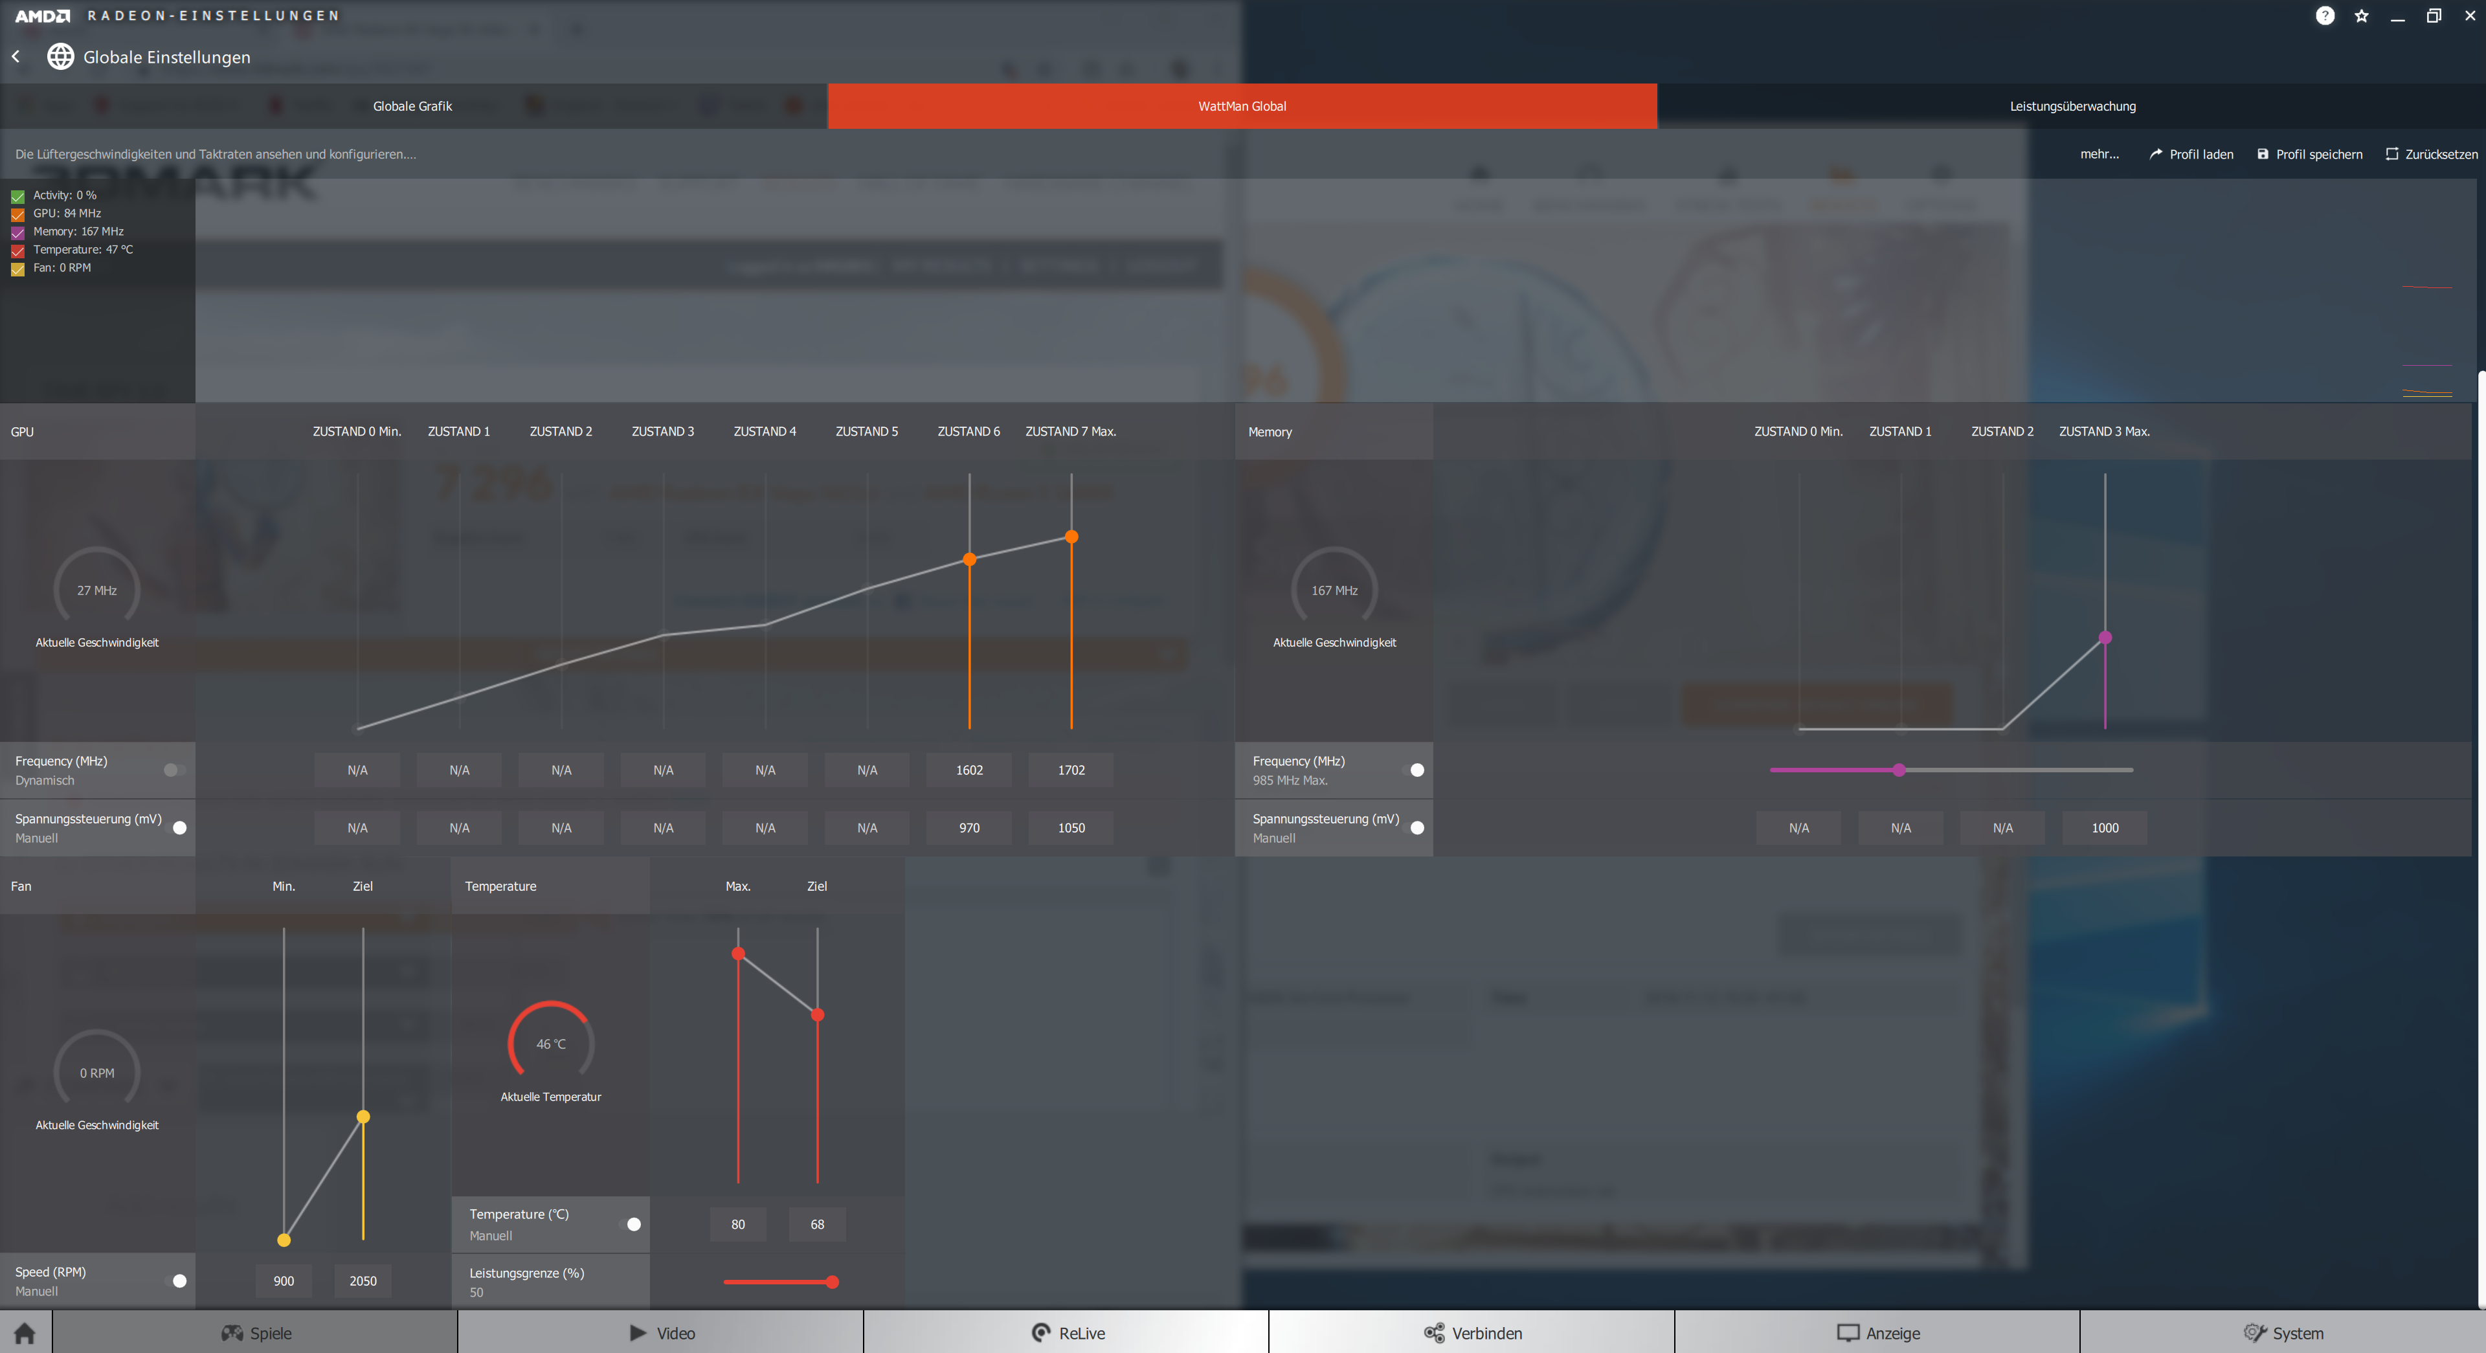This screenshot has height=1353, width=2486.
Task: Click the Leistungsgrenze slider handle
Action: pos(832,1282)
